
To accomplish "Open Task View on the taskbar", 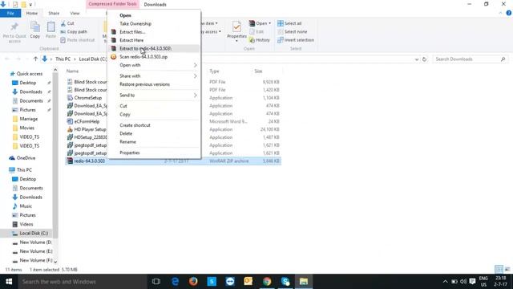I will 156,282.
